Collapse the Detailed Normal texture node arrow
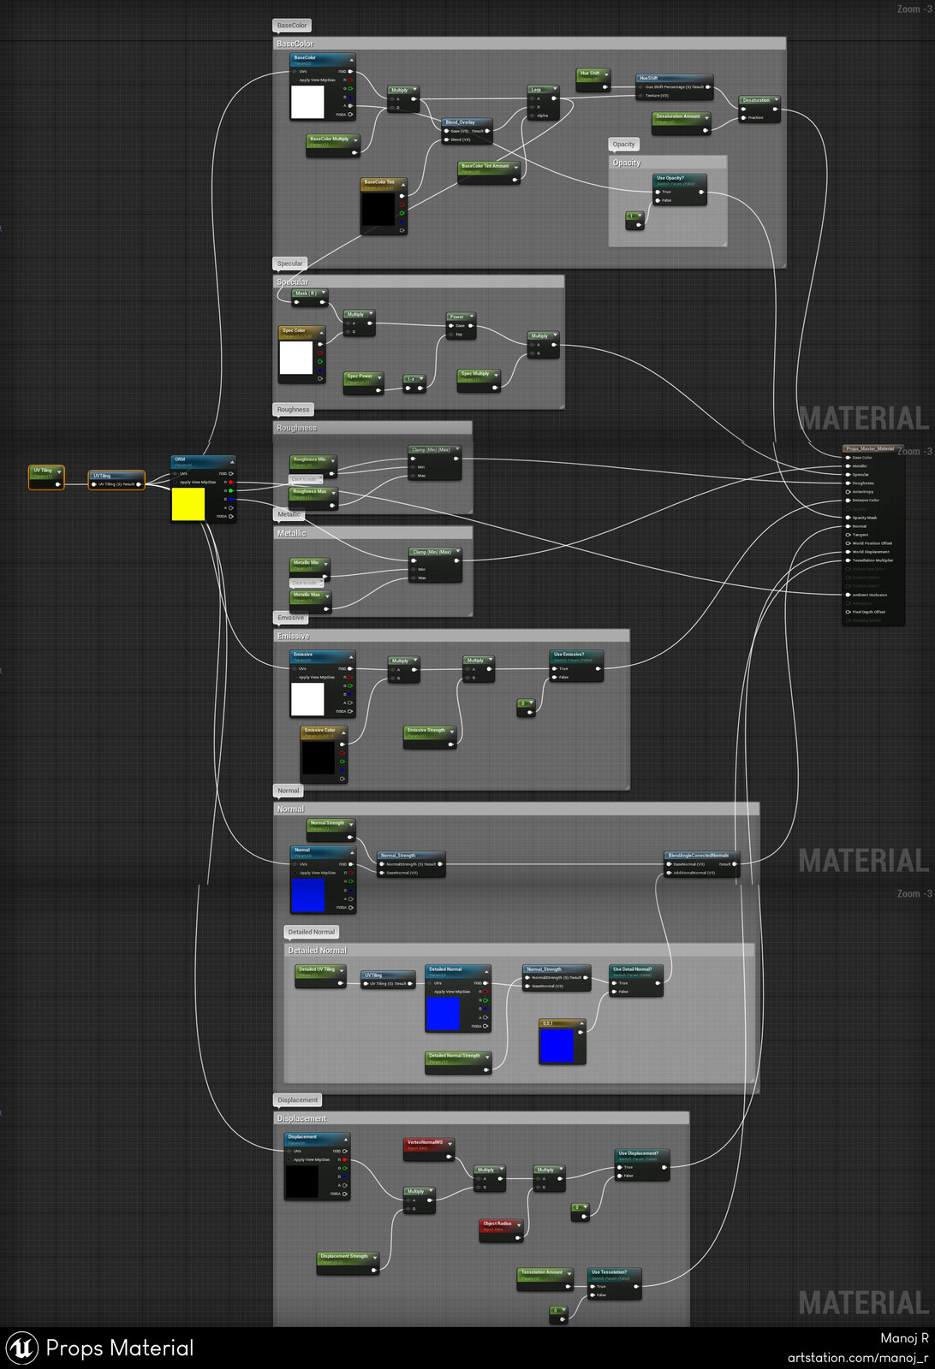Image resolution: width=935 pixels, height=1369 pixels. (486, 971)
